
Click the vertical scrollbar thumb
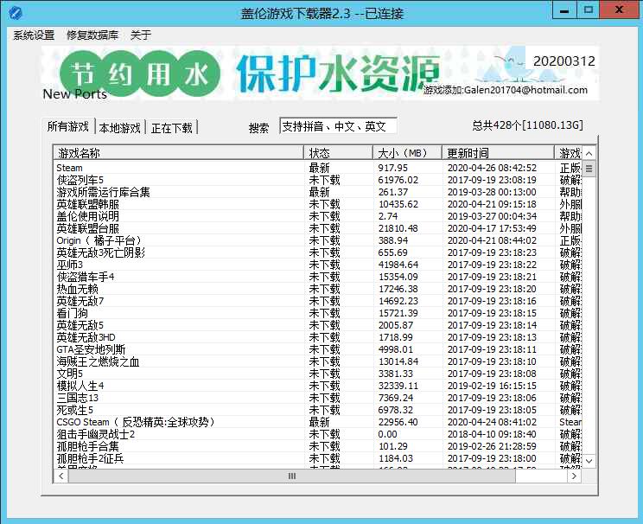coord(589,169)
